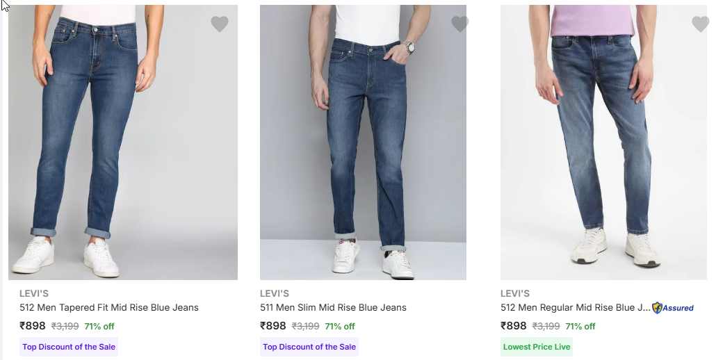Click LEVI'S brand above 512 Regular jeans
Viewport: 716px width, 360px height.
point(515,293)
